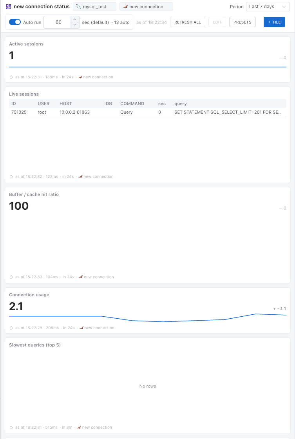Click the REFRESH ALL button
Image resolution: width=295 pixels, height=439 pixels.
click(x=188, y=22)
